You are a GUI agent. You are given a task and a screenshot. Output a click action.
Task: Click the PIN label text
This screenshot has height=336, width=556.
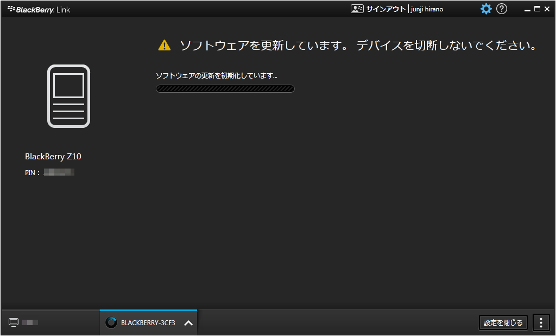[x=32, y=173]
